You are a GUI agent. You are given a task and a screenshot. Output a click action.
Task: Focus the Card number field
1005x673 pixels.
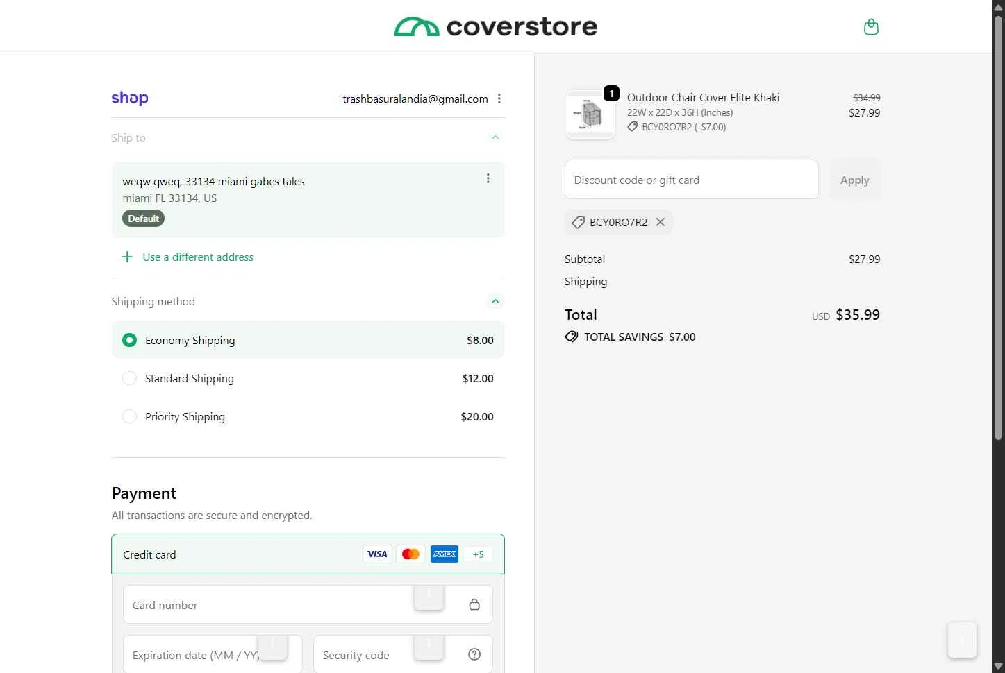[308, 605]
